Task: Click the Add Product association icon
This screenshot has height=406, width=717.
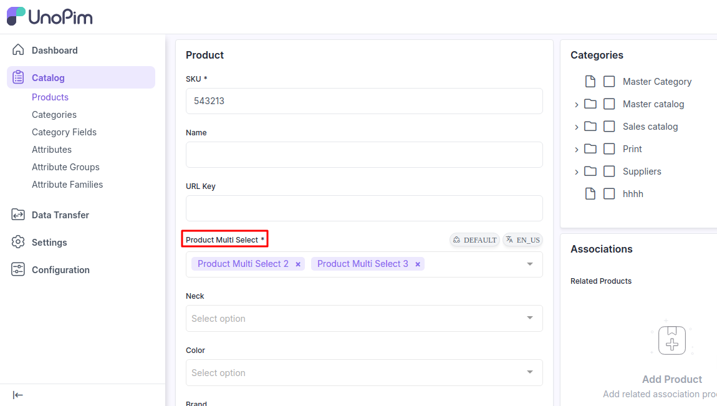Action: click(x=671, y=341)
